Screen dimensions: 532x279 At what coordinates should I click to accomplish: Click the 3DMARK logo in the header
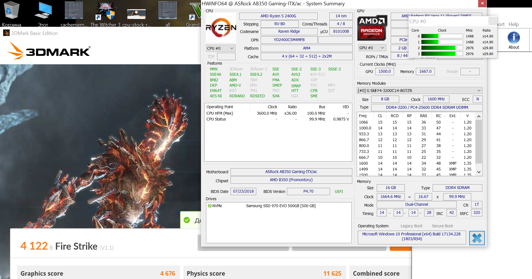point(49,51)
